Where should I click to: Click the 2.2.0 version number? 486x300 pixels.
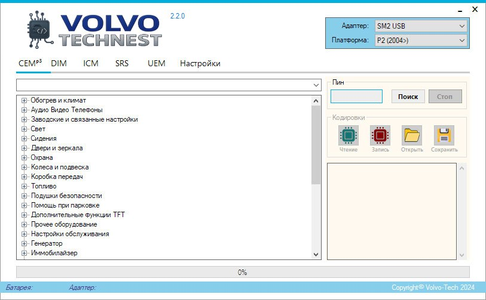(178, 16)
